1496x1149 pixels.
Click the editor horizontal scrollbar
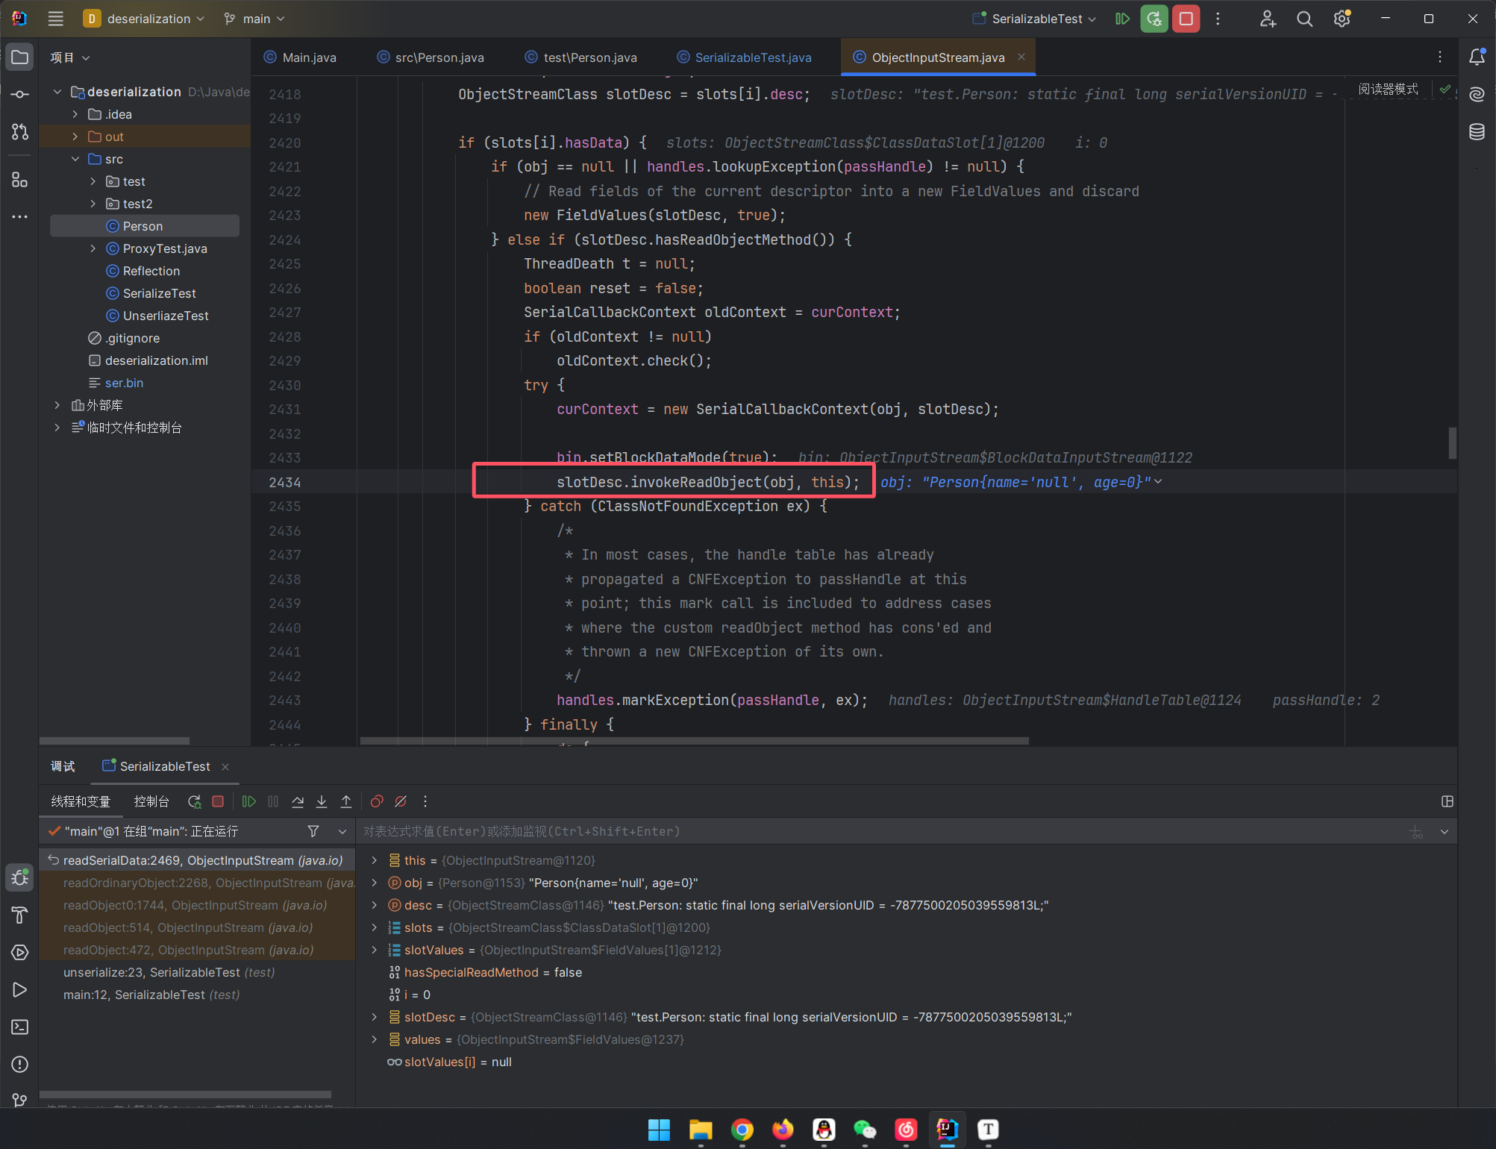coord(694,741)
